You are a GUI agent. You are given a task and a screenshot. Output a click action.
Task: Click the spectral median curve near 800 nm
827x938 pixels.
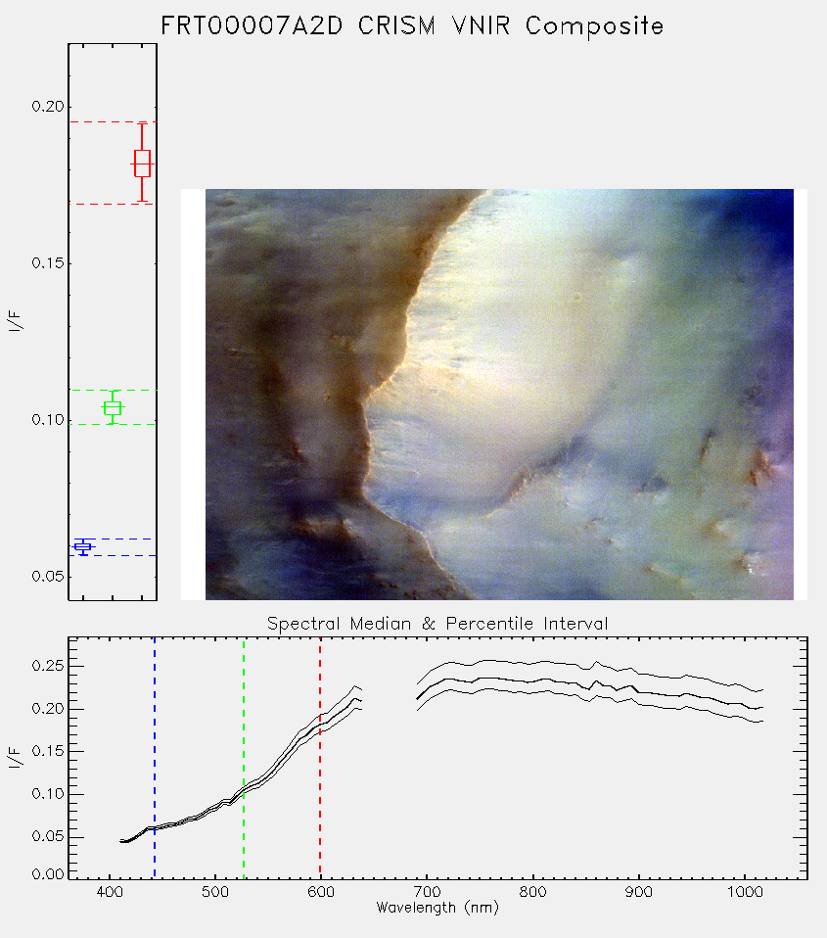pyautogui.click(x=532, y=680)
